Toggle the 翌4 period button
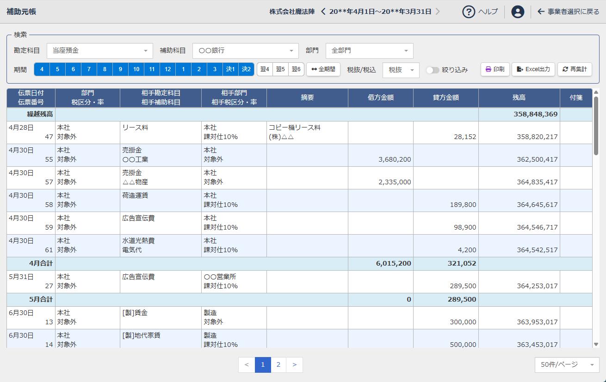The image size is (606, 382). 265,69
